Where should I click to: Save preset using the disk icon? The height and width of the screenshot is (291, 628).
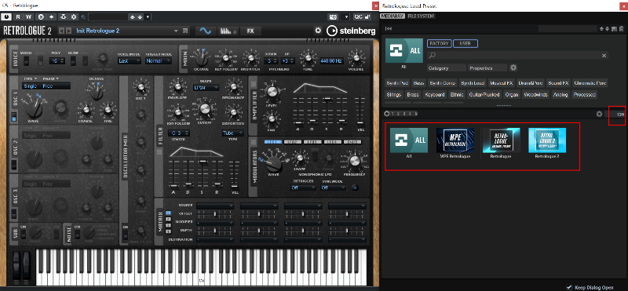coord(185,31)
